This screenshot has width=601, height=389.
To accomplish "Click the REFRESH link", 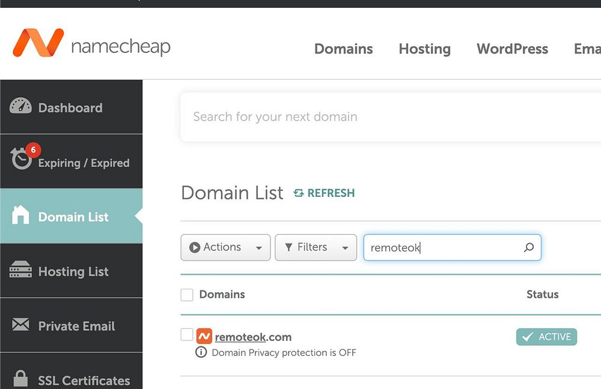I will pos(325,193).
